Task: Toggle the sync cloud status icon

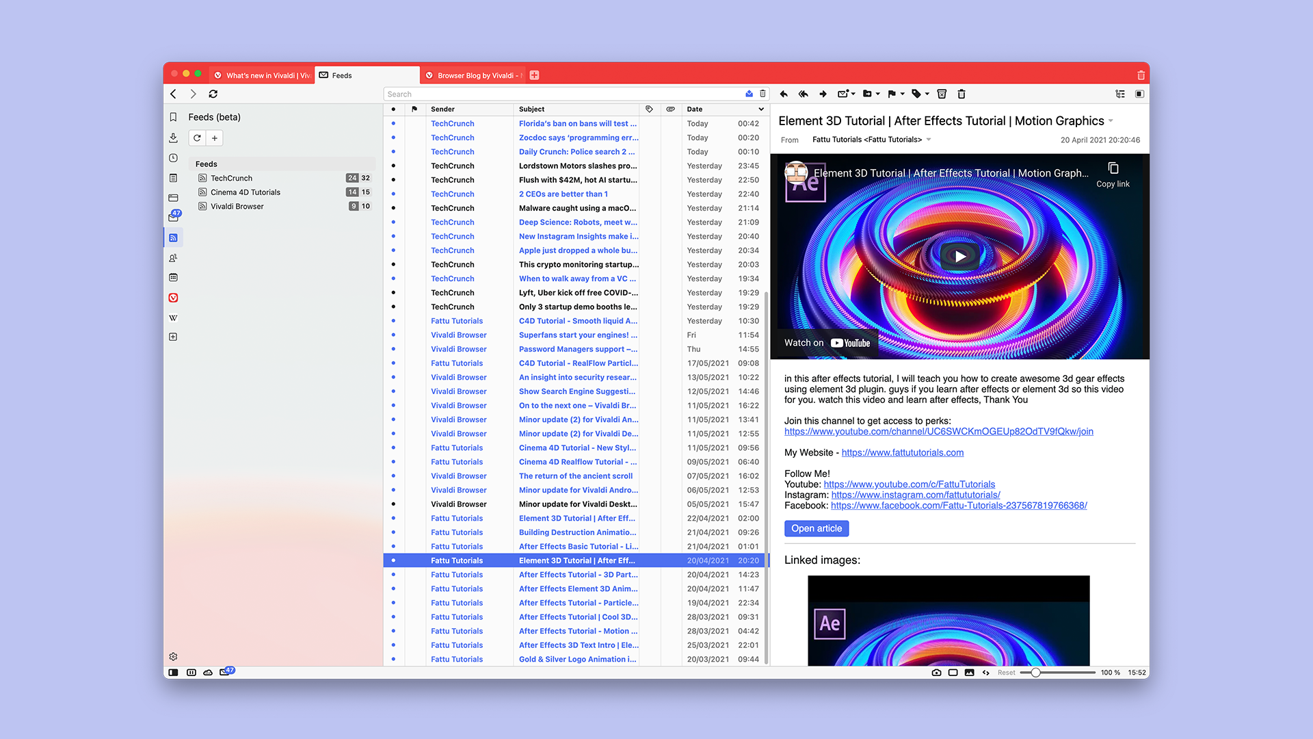Action: click(x=208, y=673)
